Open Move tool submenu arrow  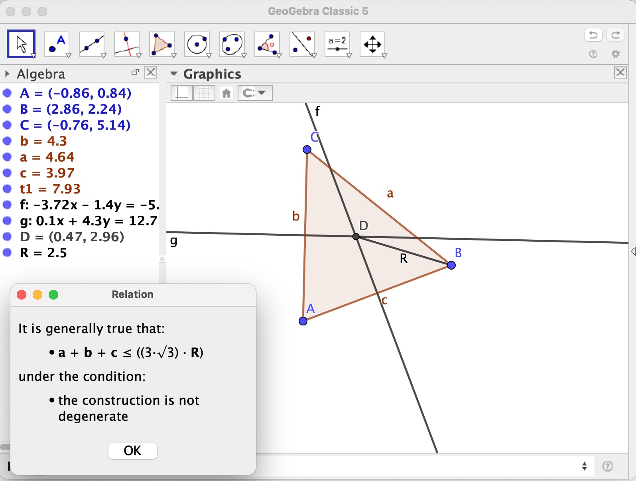(33, 56)
